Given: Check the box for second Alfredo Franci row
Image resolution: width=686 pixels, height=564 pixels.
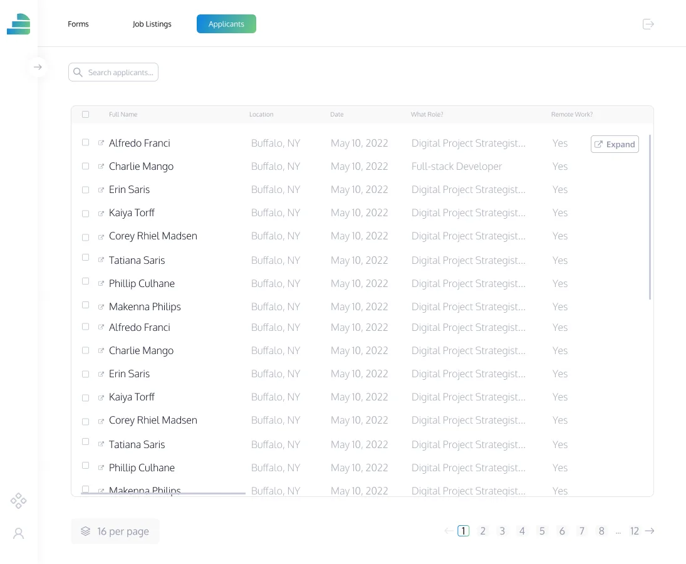Looking at the screenshot, I should coord(85,326).
